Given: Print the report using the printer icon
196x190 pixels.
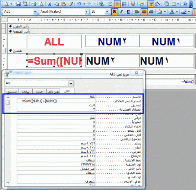Looking at the screenshot, I should 34,4.
